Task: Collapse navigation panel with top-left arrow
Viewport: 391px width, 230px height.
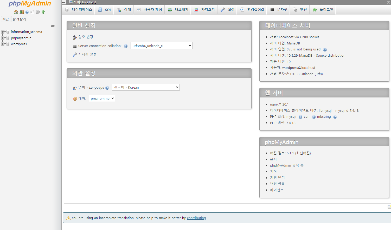Action: [63, 2]
